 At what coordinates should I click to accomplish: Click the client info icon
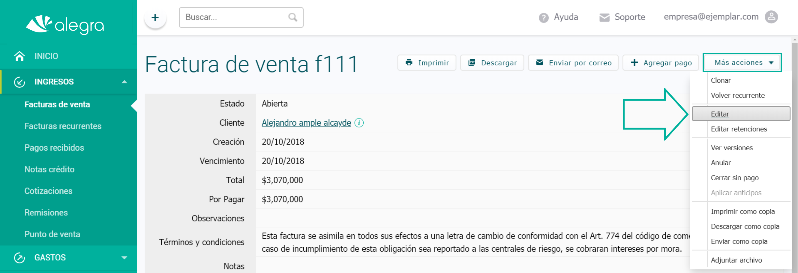(359, 123)
